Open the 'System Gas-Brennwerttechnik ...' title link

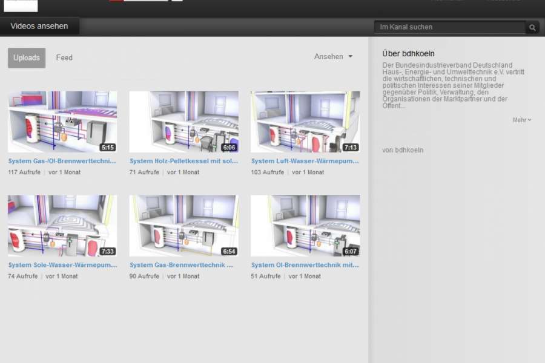(x=181, y=265)
